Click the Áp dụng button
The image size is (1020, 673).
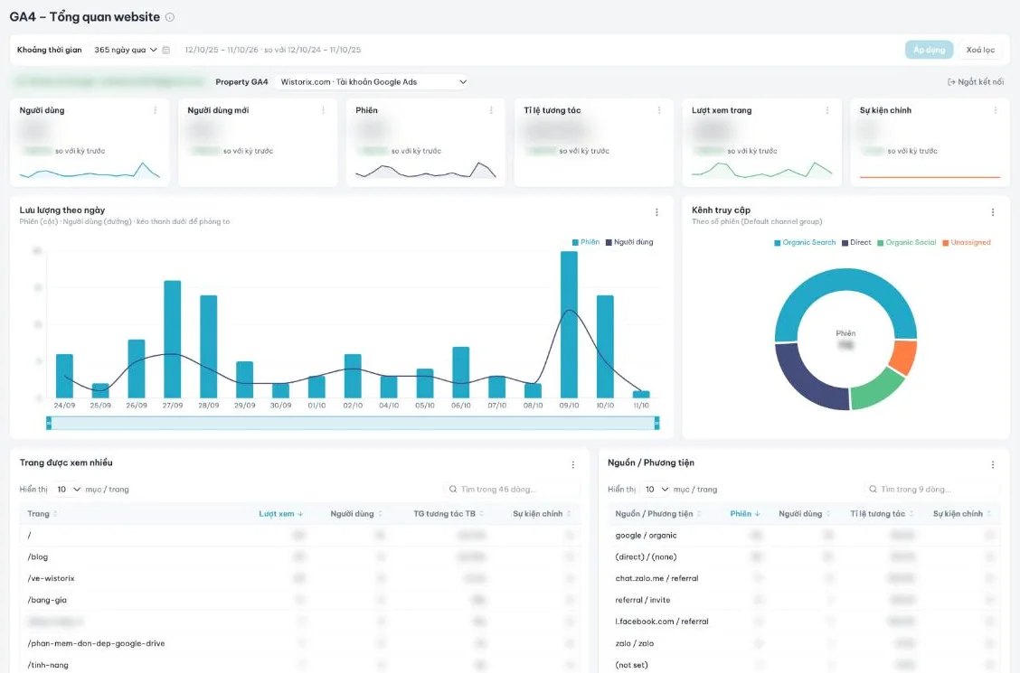[929, 50]
